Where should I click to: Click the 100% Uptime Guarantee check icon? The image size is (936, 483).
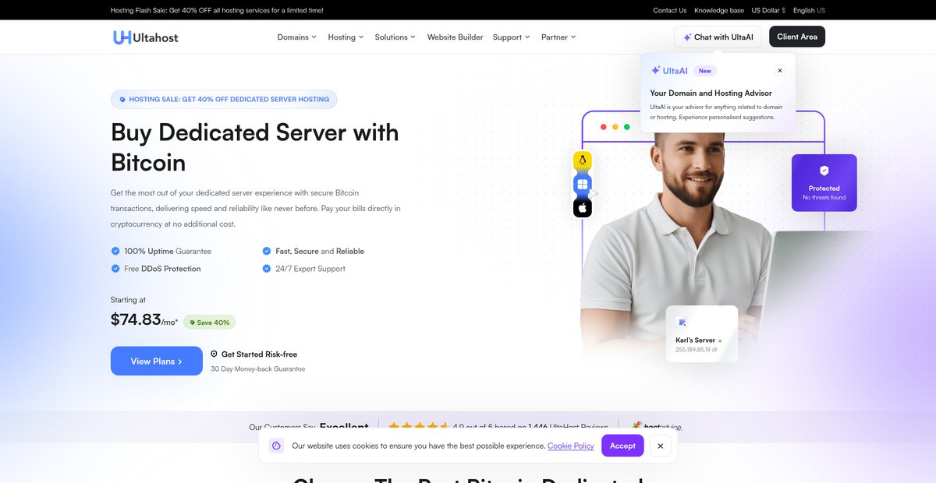[115, 251]
